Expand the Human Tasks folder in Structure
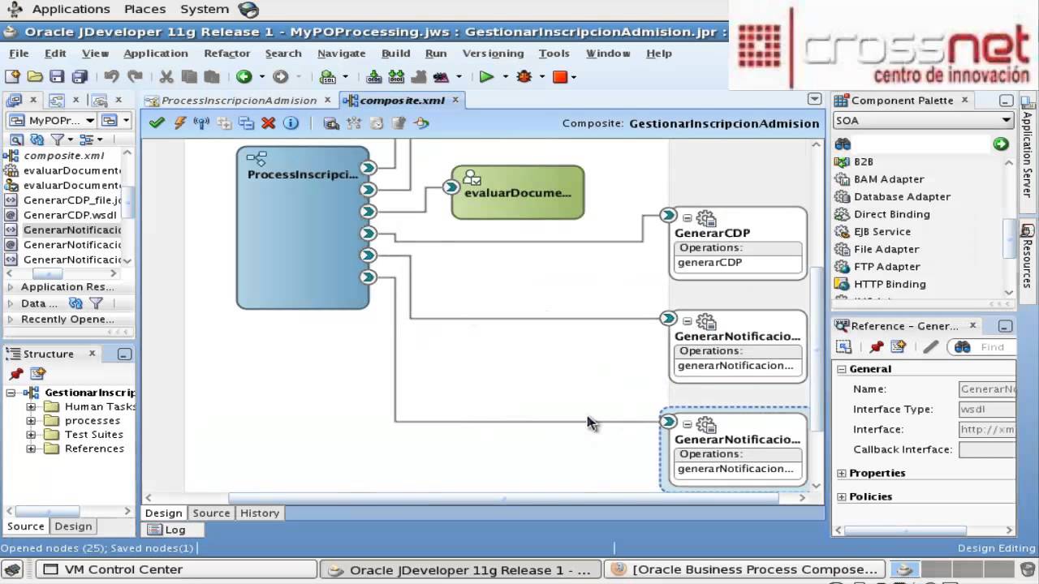 point(31,406)
